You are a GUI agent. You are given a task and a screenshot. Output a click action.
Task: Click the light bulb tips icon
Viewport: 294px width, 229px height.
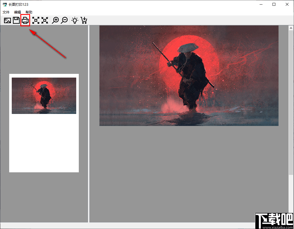(x=75, y=20)
